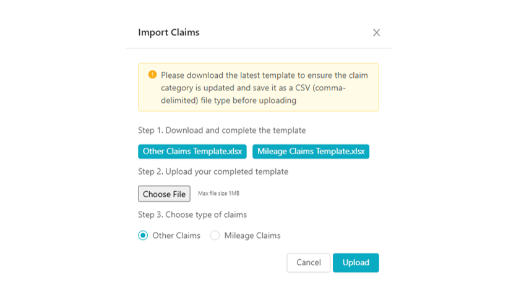Cancel the claims import
This screenshot has width=511, height=292.
click(x=308, y=262)
